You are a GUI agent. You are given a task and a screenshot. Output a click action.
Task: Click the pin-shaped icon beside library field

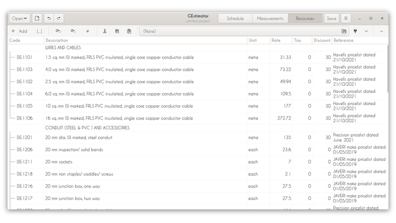click(355, 31)
